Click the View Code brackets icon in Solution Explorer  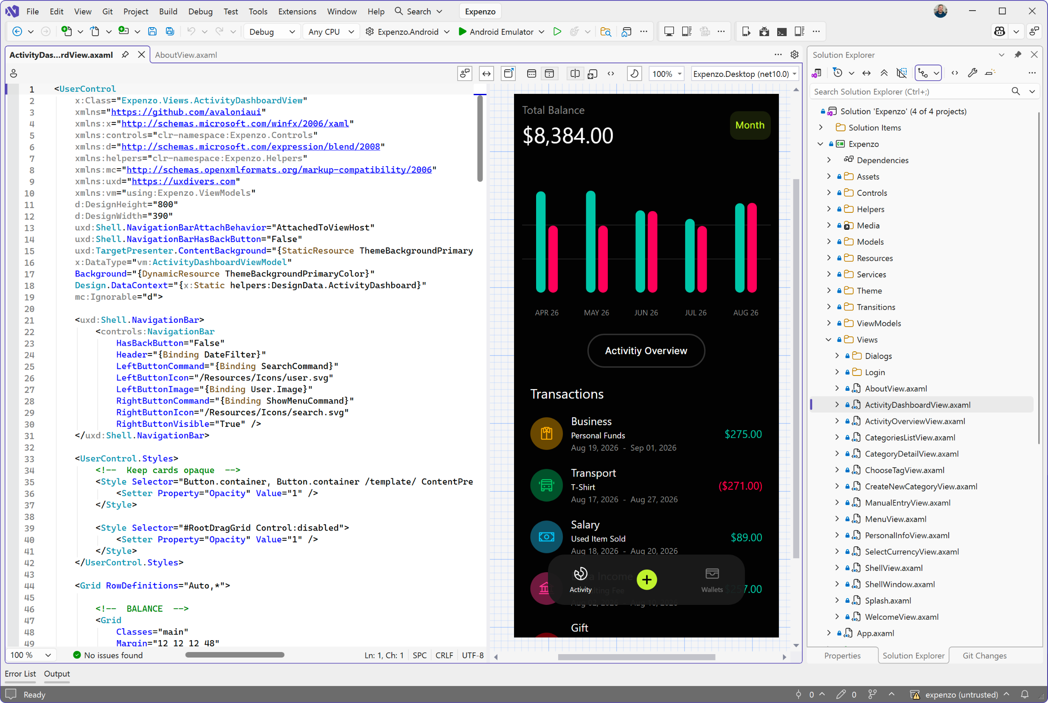pyautogui.click(x=955, y=73)
